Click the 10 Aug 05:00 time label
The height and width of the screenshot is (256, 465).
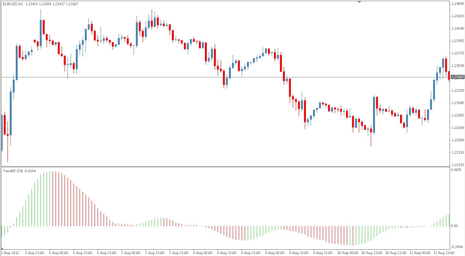click(348, 253)
